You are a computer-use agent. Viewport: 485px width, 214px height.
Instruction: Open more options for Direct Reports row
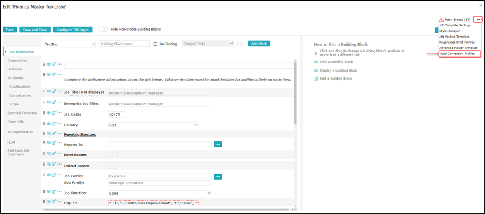click(59, 153)
